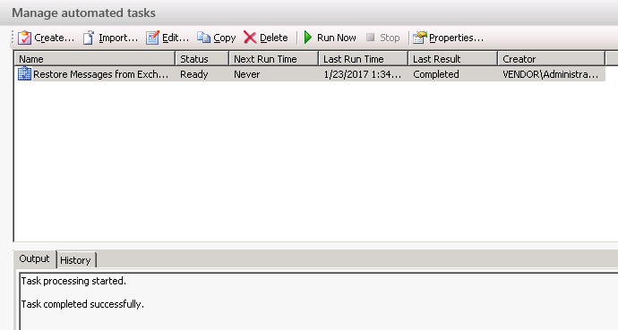This screenshot has width=618, height=330.
Task: Click the 'Ready' status cell
Action: [x=194, y=74]
